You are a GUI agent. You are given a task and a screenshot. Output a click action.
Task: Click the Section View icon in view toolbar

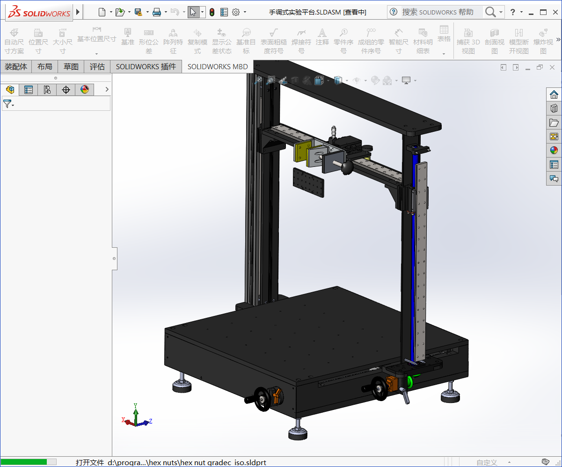pos(295,80)
